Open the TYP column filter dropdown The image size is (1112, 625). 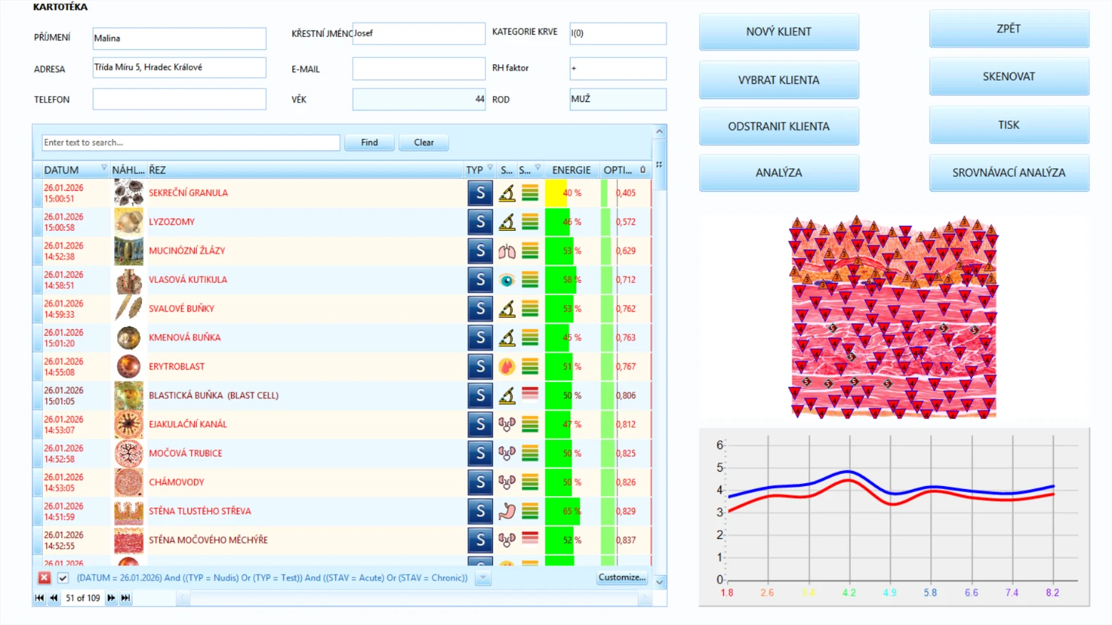coord(490,168)
